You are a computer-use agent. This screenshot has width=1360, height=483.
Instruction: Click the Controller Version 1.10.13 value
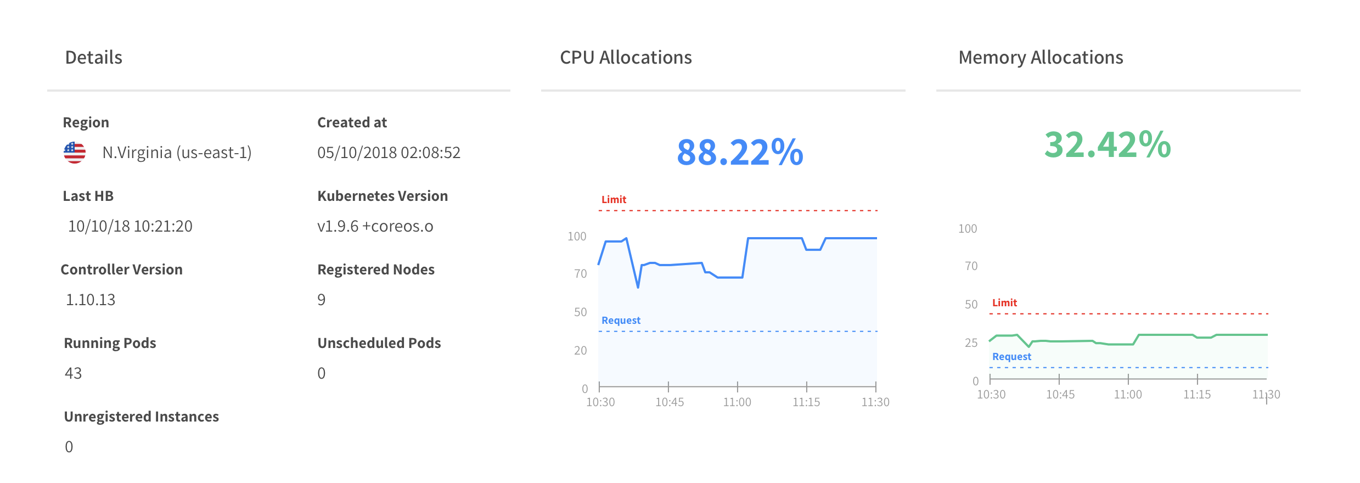click(x=91, y=300)
